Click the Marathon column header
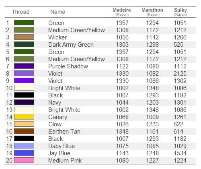 [152, 12]
